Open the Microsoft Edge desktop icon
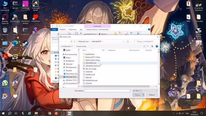This screenshot has height=116, width=206. click(15, 45)
